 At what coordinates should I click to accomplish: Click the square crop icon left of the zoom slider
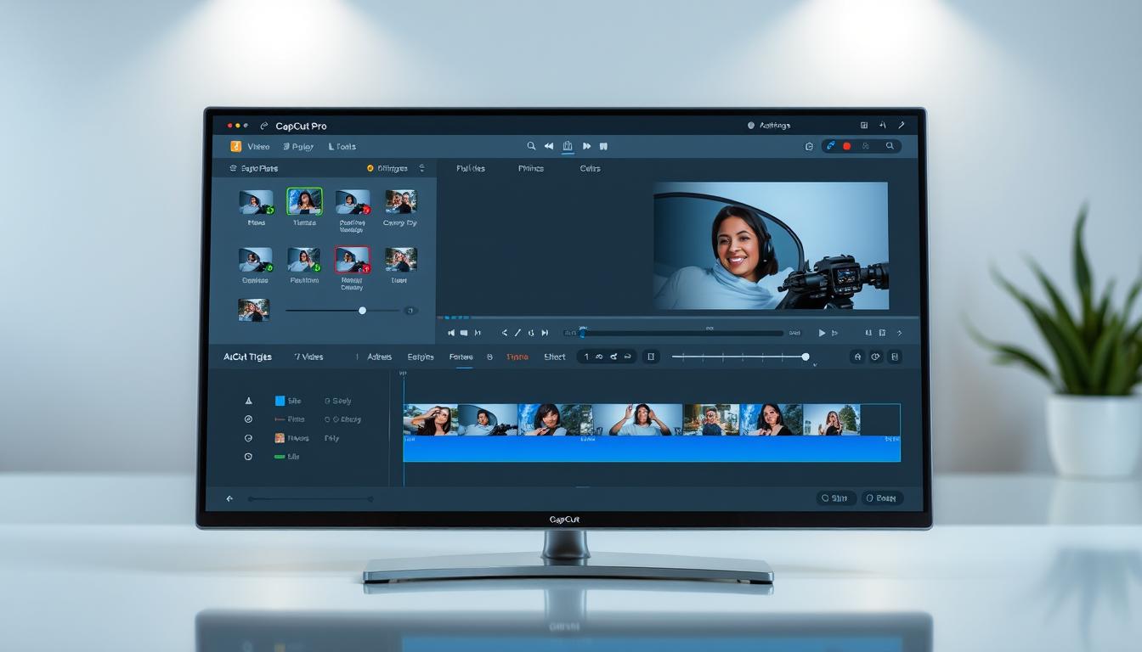pos(651,357)
